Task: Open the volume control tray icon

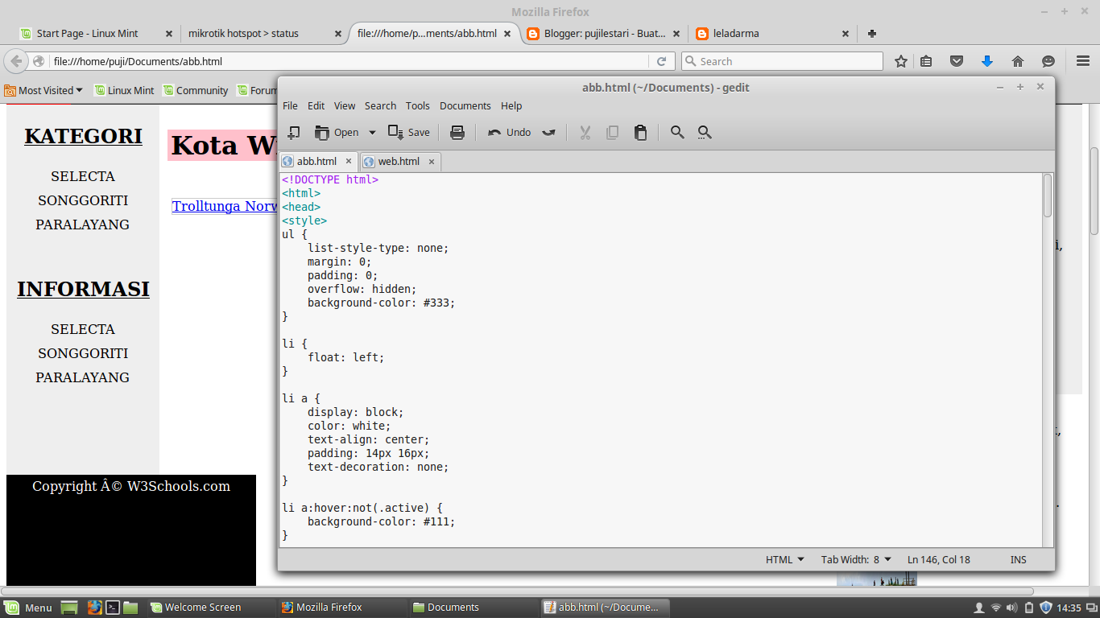Action: [1011, 608]
